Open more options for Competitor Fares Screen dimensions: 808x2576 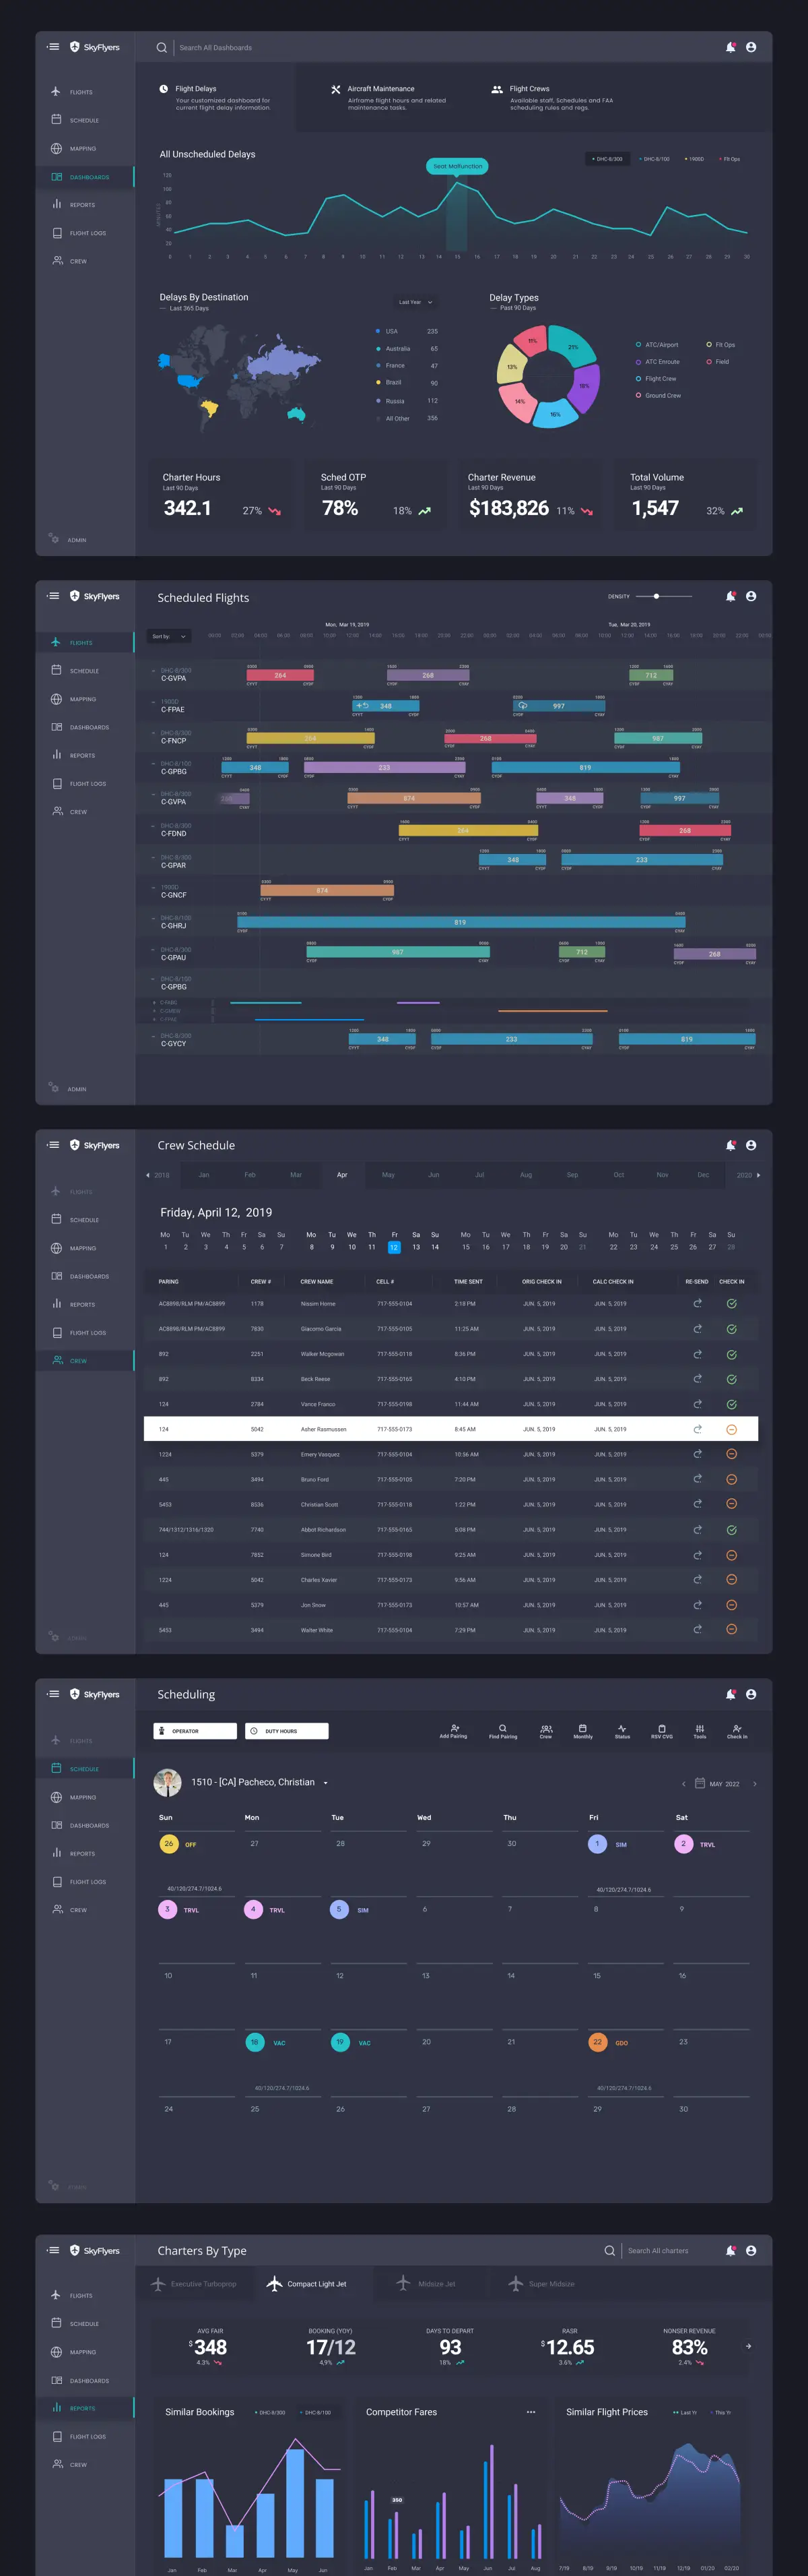[x=531, y=2412]
